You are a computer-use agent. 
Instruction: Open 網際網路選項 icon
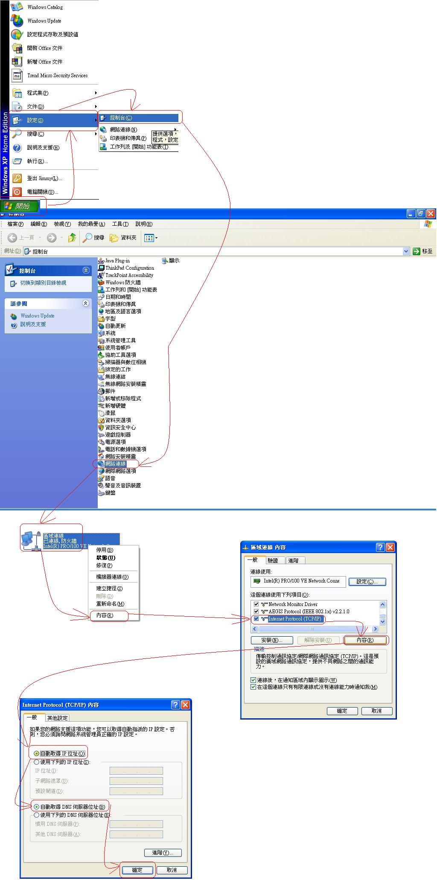pos(101,471)
